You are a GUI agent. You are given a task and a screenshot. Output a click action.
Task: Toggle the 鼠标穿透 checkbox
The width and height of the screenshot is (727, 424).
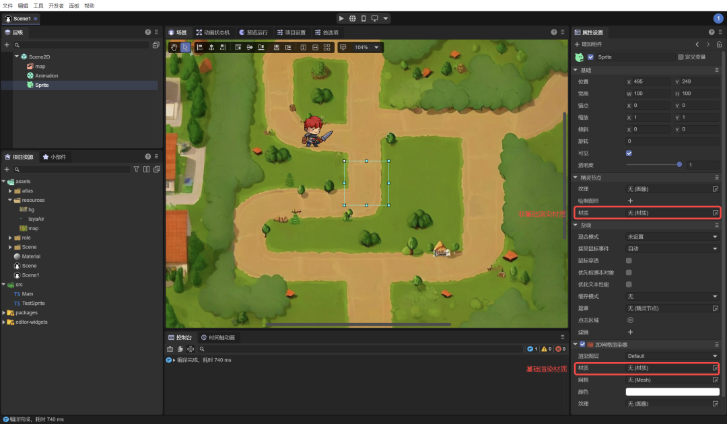pyautogui.click(x=629, y=261)
